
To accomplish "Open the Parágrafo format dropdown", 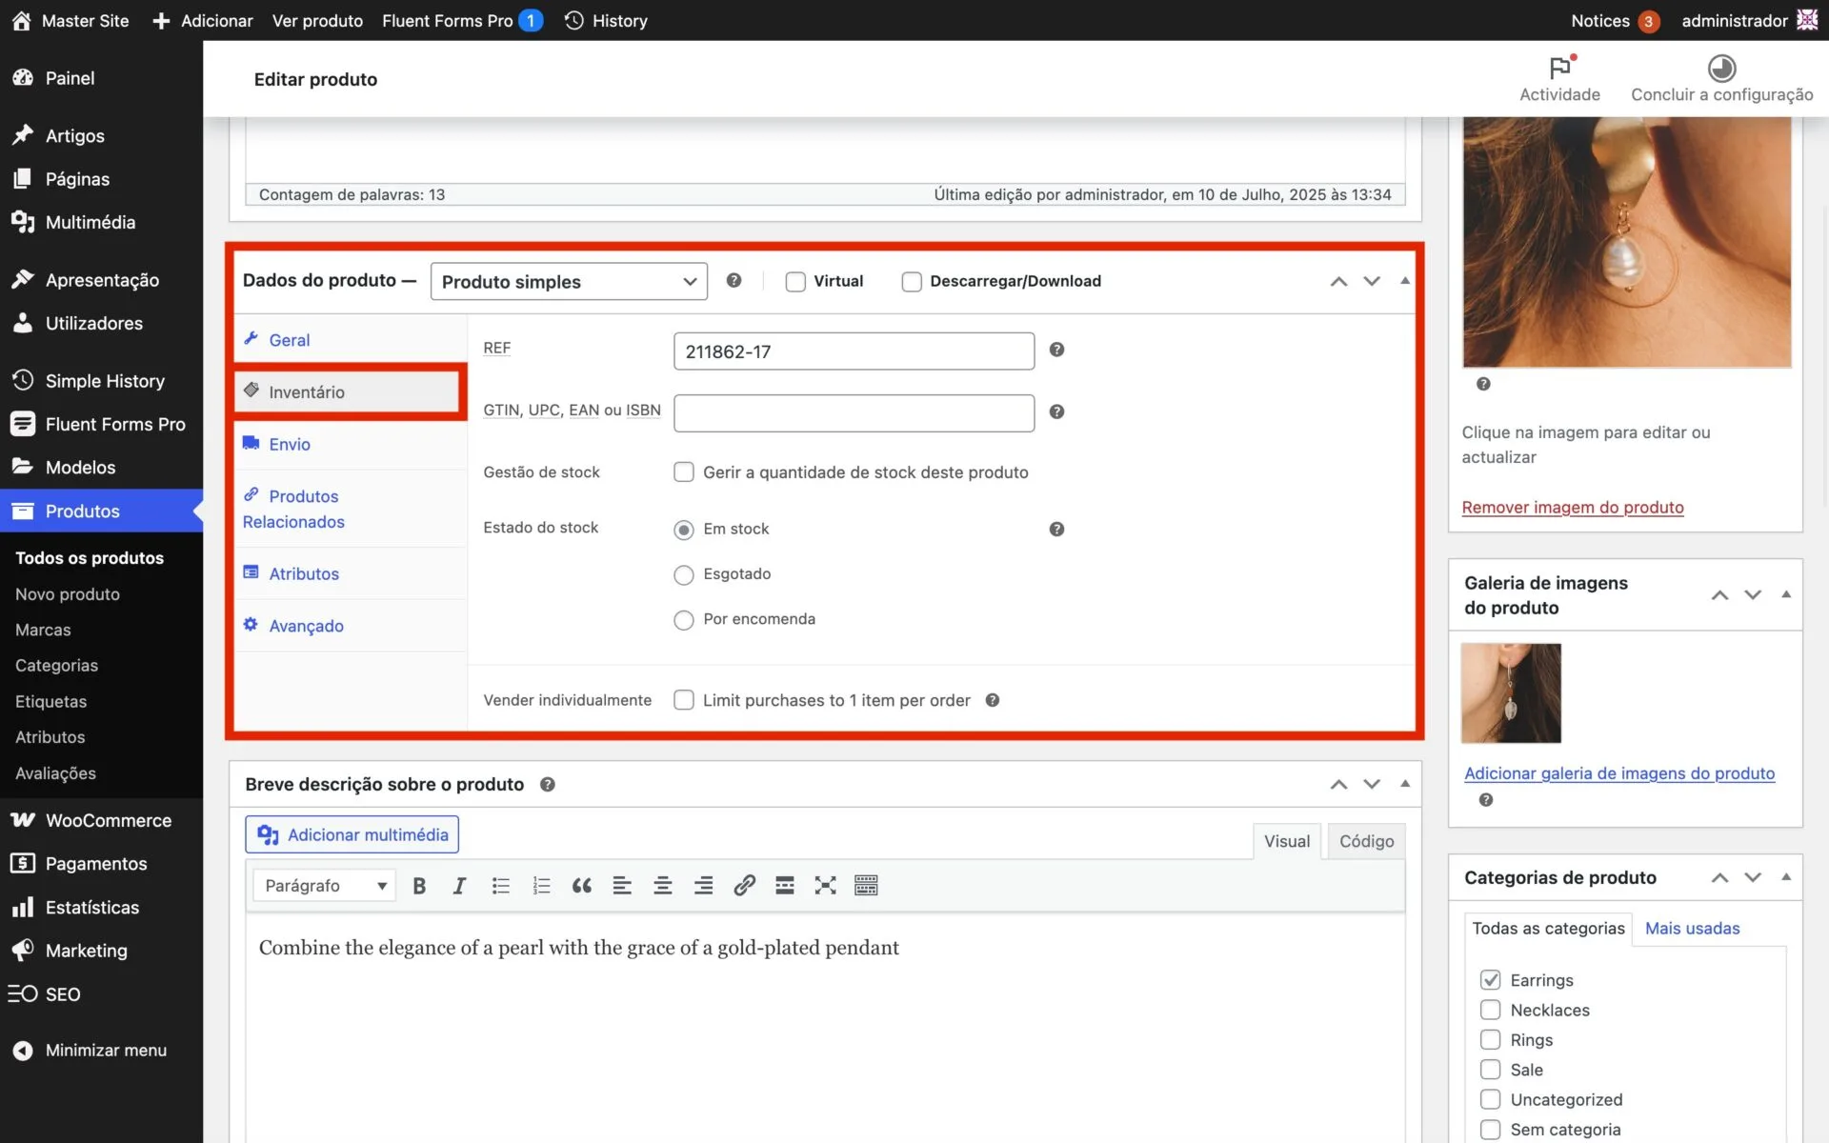I will [325, 886].
